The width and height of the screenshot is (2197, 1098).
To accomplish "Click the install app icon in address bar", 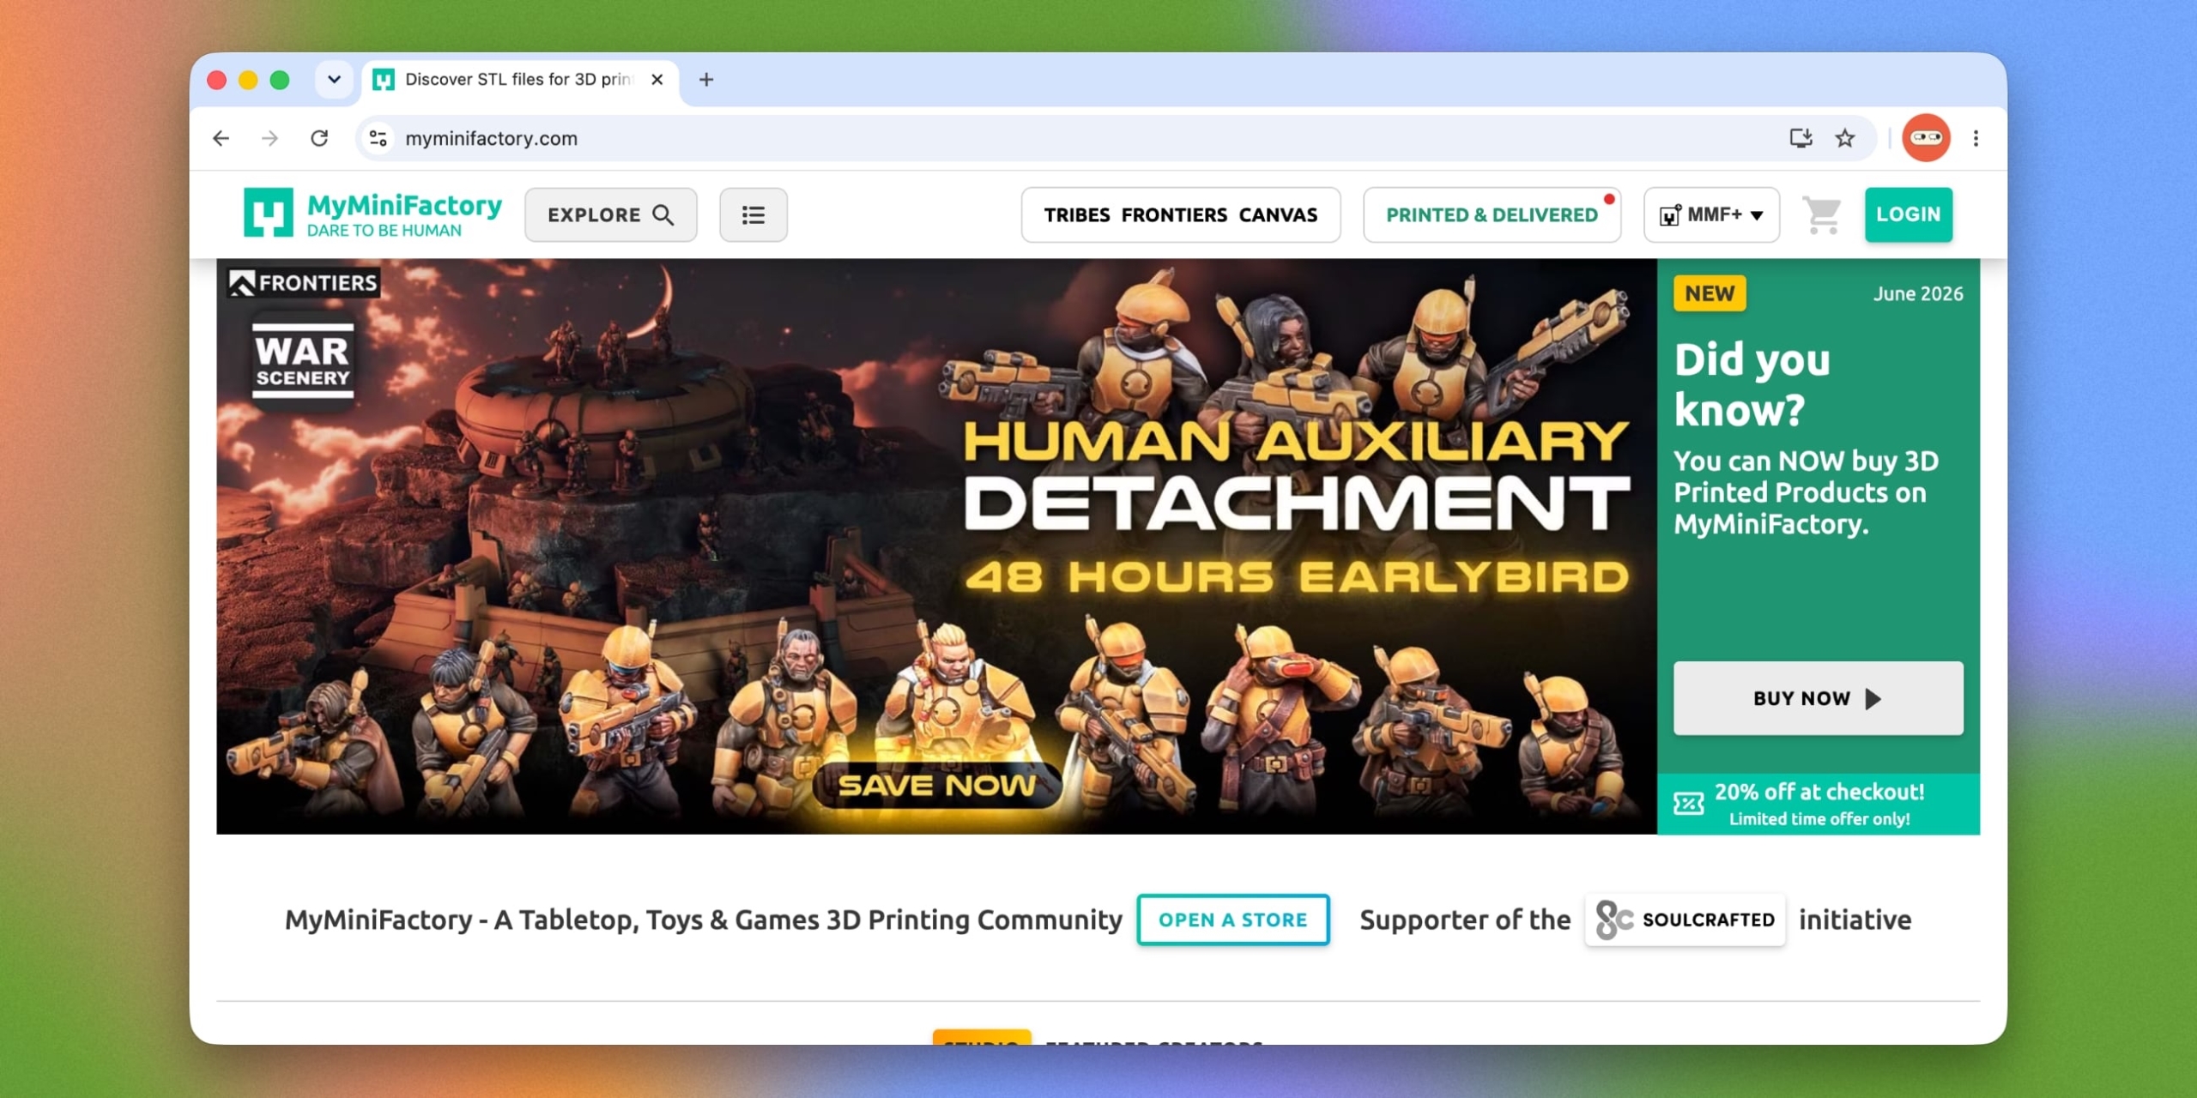I will click(1801, 138).
